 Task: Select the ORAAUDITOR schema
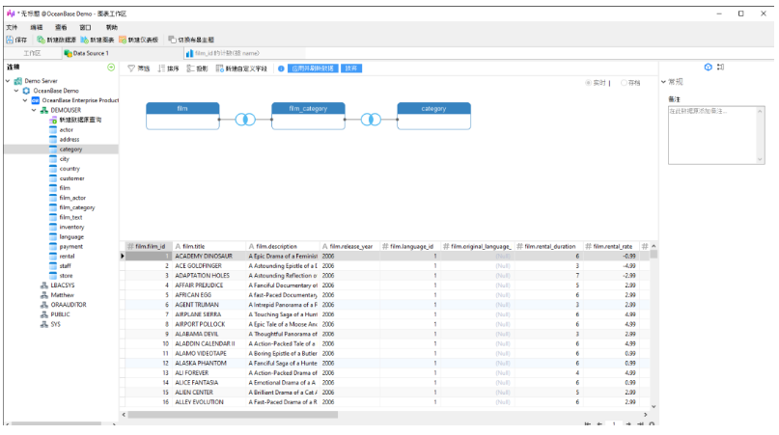(69, 305)
